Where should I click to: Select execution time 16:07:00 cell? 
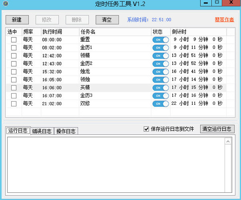(x=52, y=96)
